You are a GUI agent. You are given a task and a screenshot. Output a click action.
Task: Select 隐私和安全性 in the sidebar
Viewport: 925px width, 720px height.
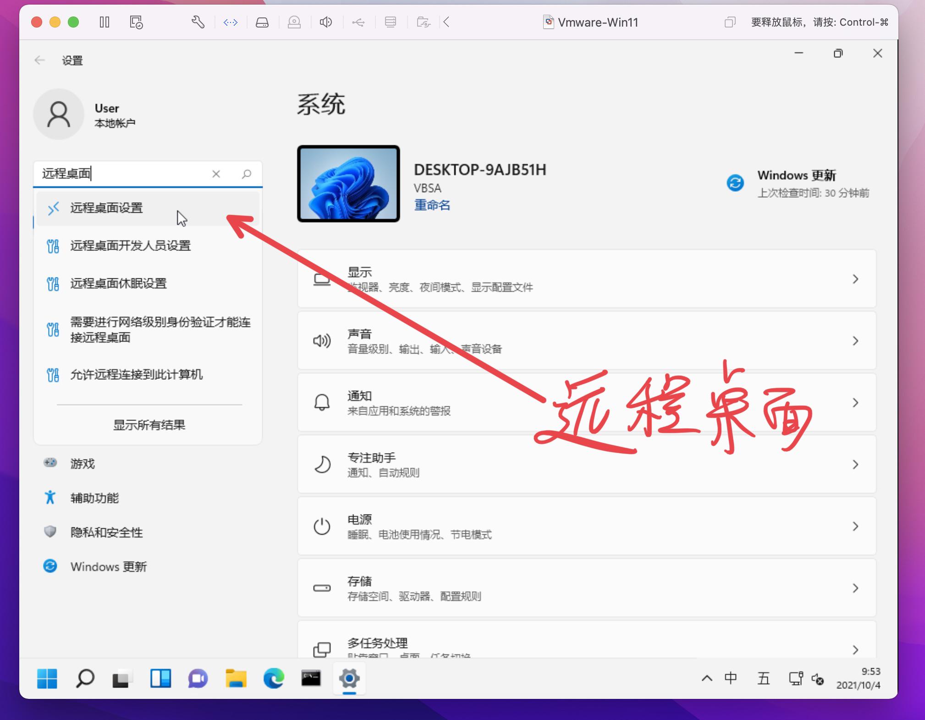[106, 532]
